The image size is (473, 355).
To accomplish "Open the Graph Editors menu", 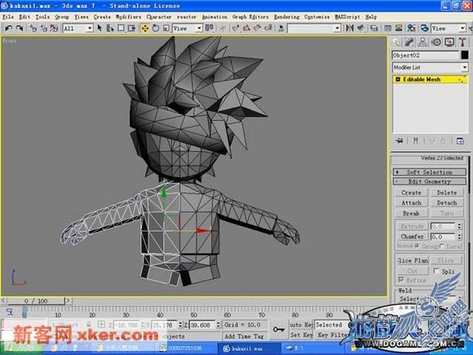I will coord(250,17).
